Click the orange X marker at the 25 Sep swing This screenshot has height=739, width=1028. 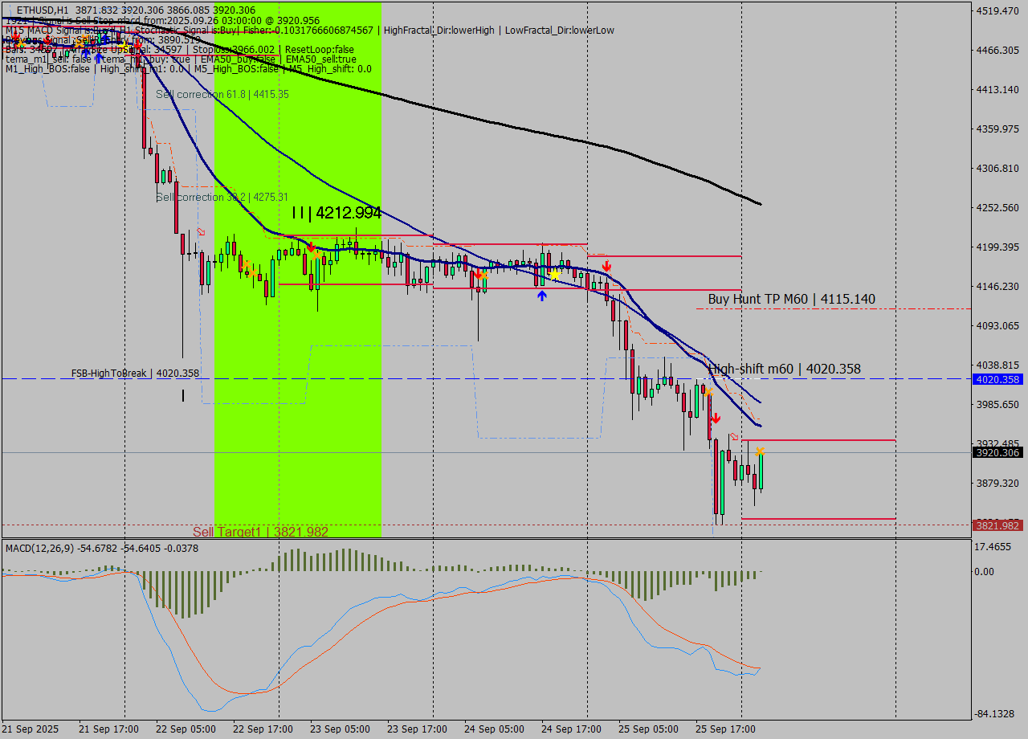[760, 451]
